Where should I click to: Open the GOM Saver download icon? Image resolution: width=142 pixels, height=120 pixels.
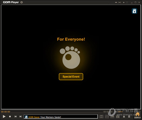click(x=135, y=11)
